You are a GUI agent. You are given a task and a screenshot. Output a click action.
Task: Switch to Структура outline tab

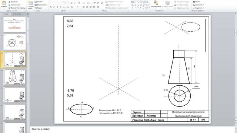(x=17, y=14)
